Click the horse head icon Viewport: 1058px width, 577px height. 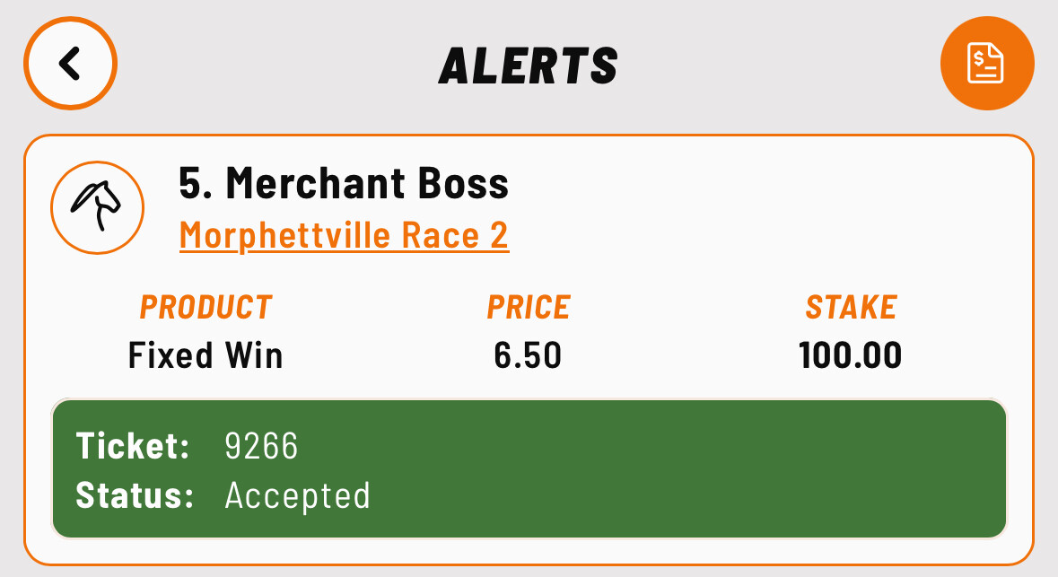[x=98, y=207]
